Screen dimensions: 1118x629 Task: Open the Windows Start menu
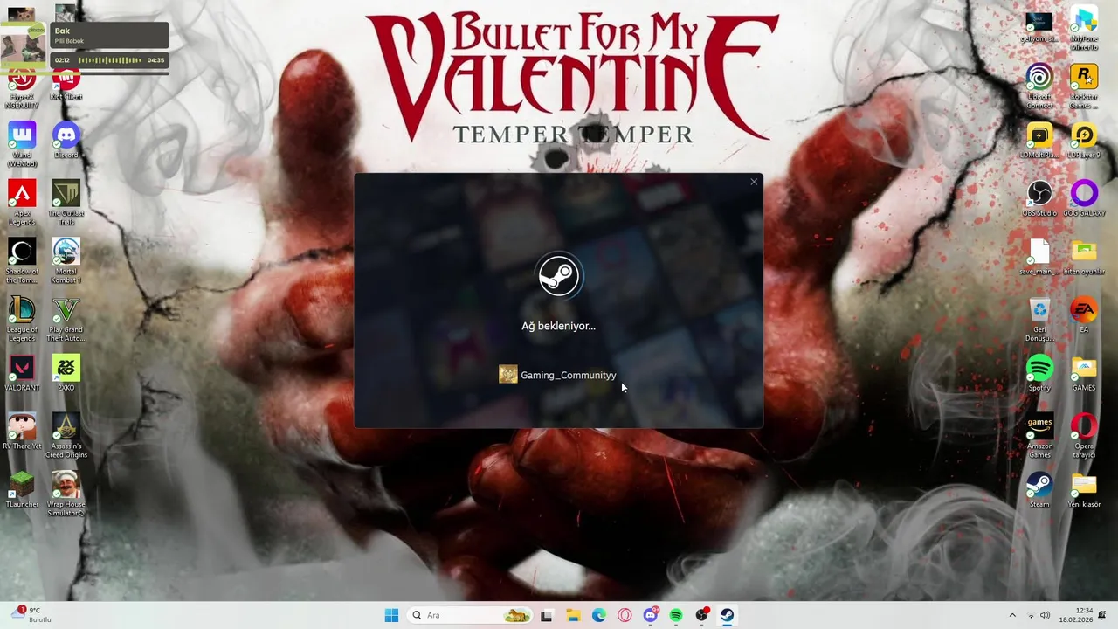[391, 615]
